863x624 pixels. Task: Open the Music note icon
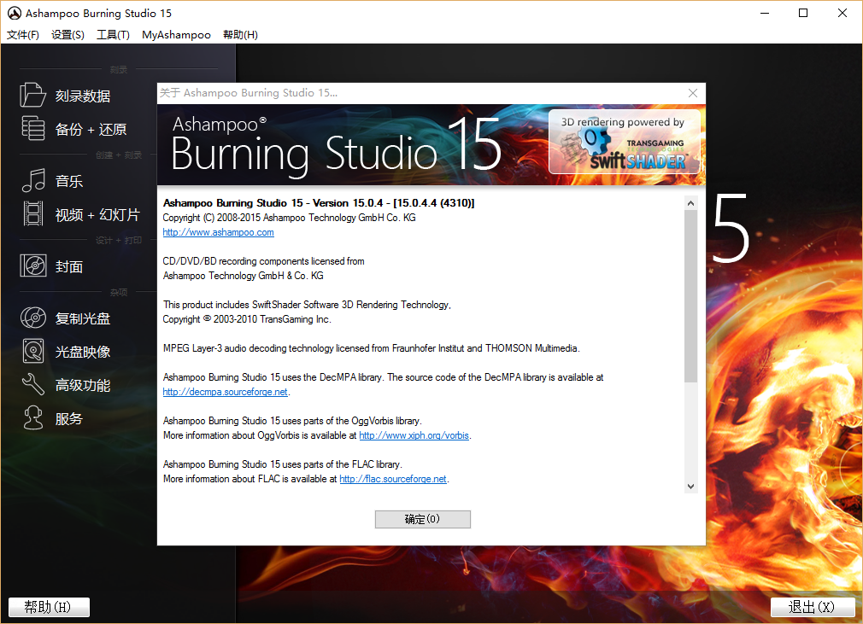pyautogui.click(x=32, y=181)
